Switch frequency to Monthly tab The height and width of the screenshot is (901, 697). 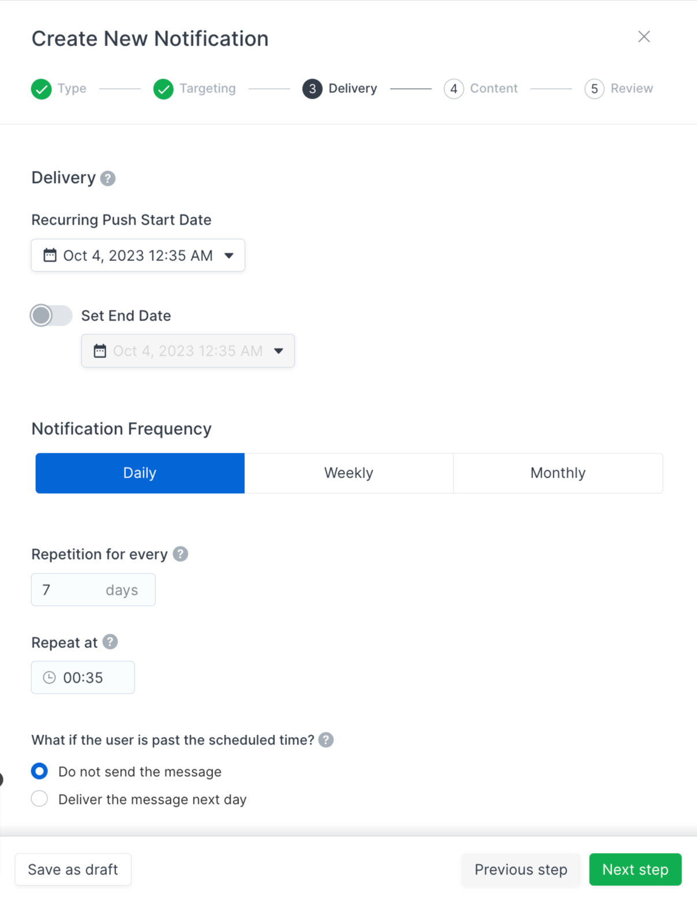pyautogui.click(x=558, y=473)
